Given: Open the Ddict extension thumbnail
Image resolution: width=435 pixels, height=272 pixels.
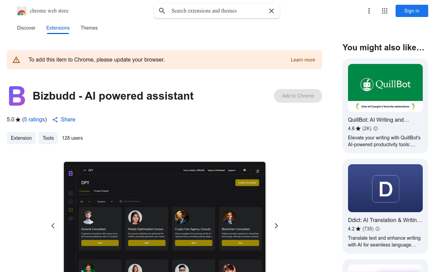Looking at the screenshot, I should [x=385, y=188].
